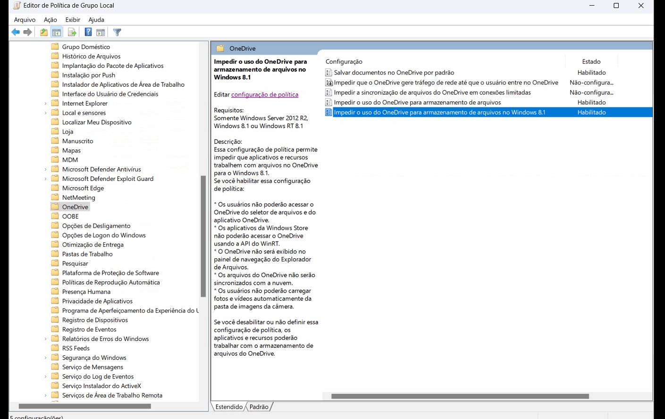Select Privacidade de Aplicativos in the tree
Viewport: 665px width, 419px height.
coord(97,301)
